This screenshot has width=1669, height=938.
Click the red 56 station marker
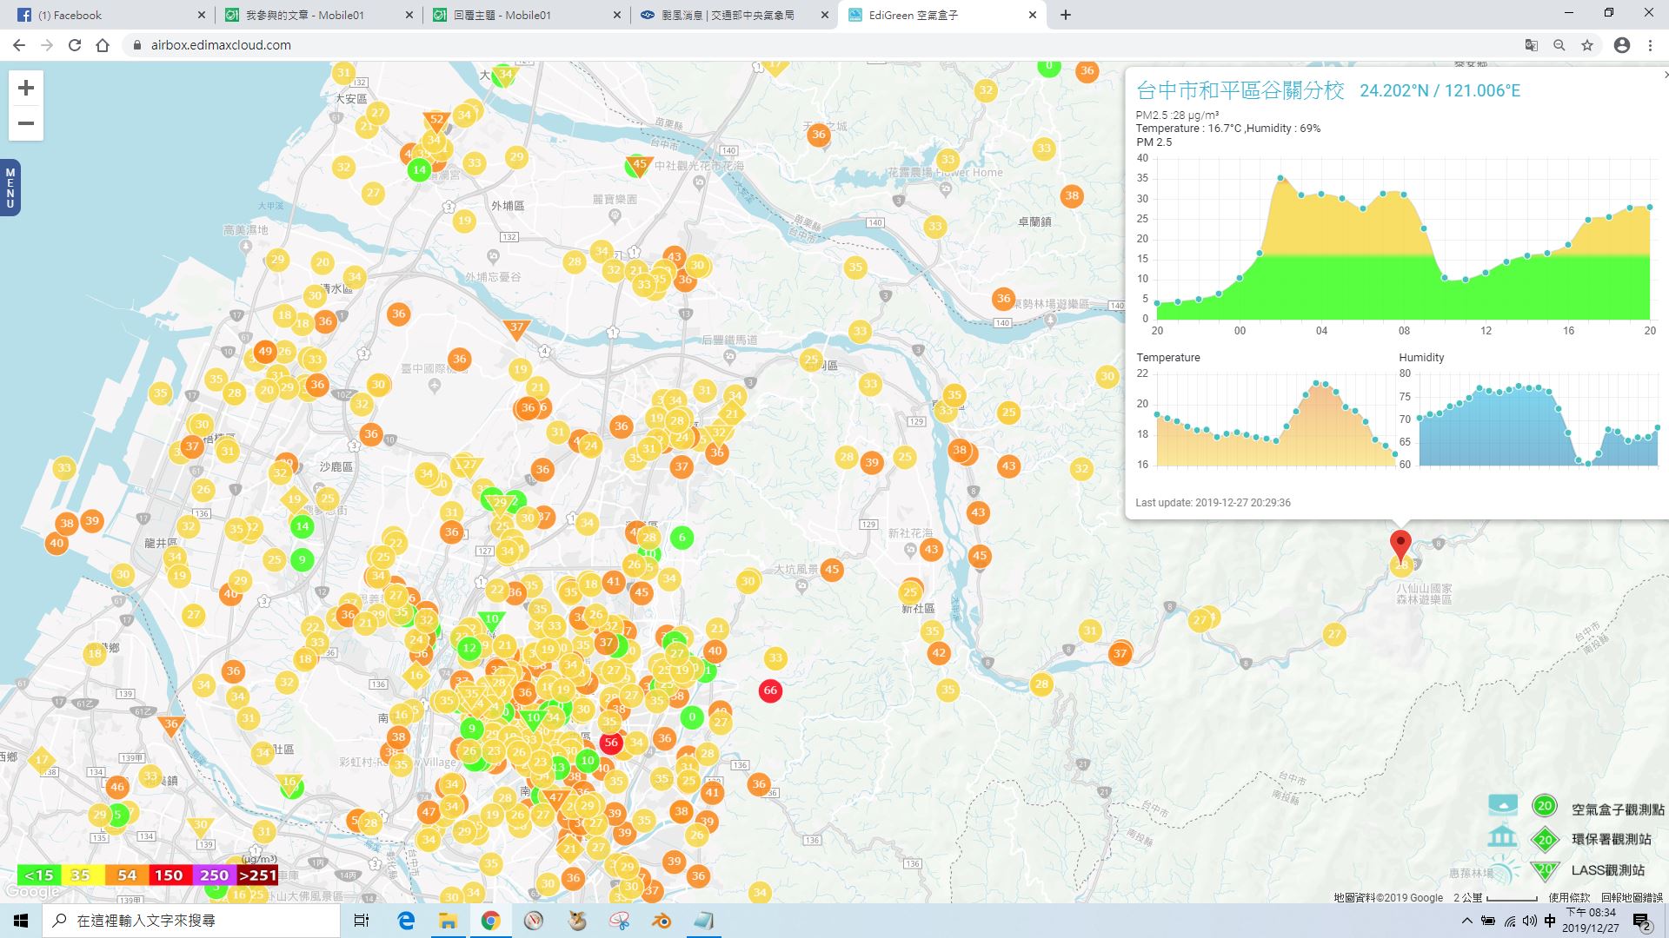[x=611, y=743]
